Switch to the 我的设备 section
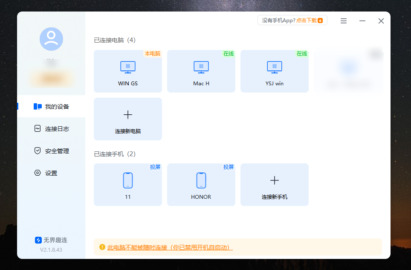This screenshot has width=411, height=270. [51, 106]
